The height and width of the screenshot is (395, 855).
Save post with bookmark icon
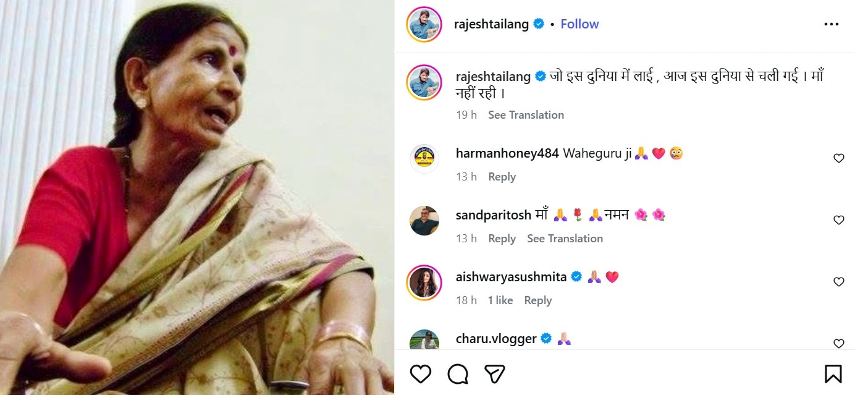click(x=833, y=373)
